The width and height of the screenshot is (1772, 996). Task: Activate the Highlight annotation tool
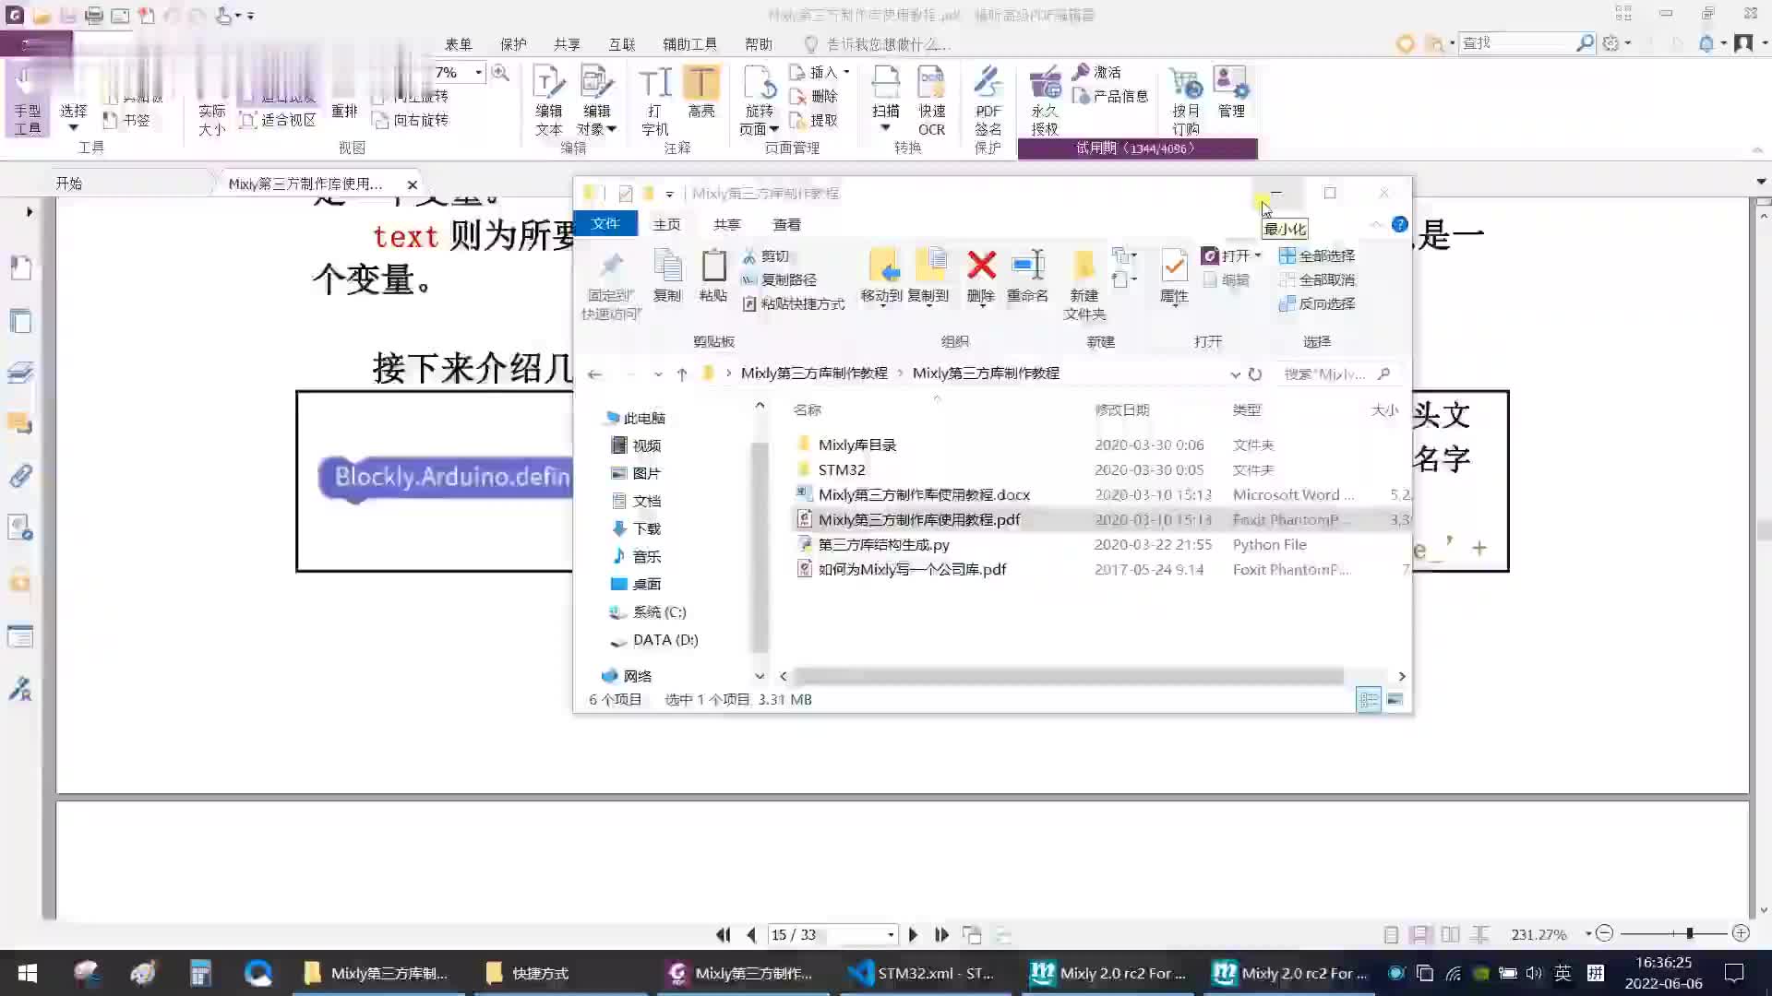(x=701, y=93)
